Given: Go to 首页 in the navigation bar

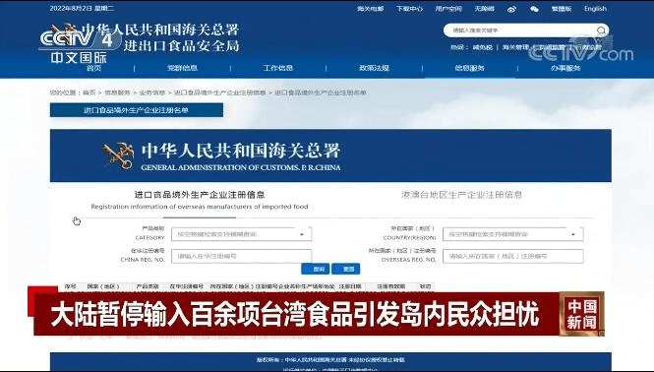Looking at the screenshot, I should pyautogui.click(x=93, y=68).
